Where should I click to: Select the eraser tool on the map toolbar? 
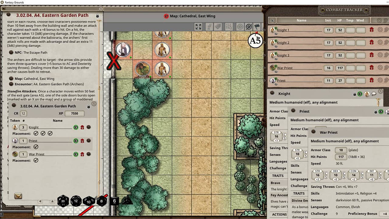[x=217, y=26]
